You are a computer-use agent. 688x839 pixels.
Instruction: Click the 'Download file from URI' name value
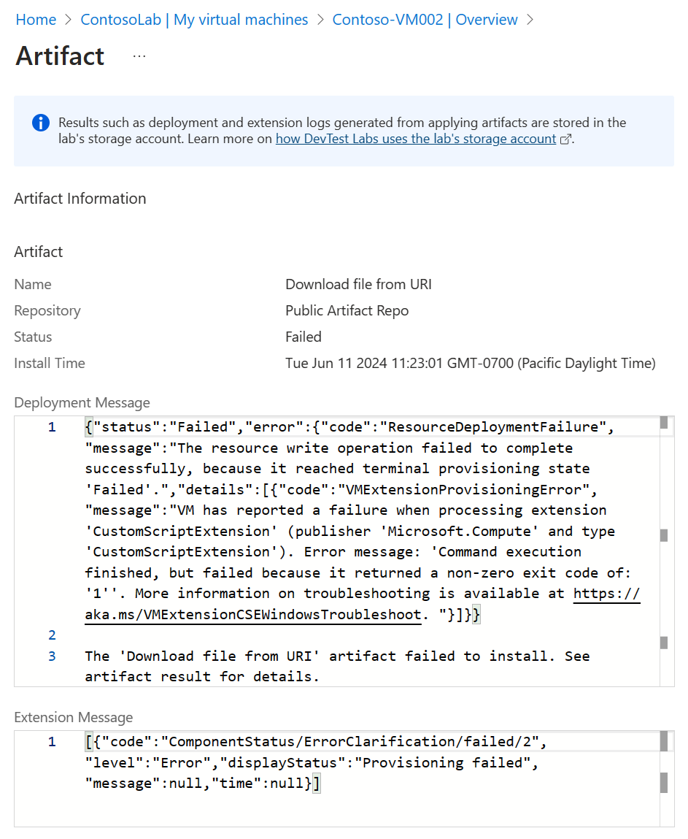pyautogui.click(x=358, y=284)
